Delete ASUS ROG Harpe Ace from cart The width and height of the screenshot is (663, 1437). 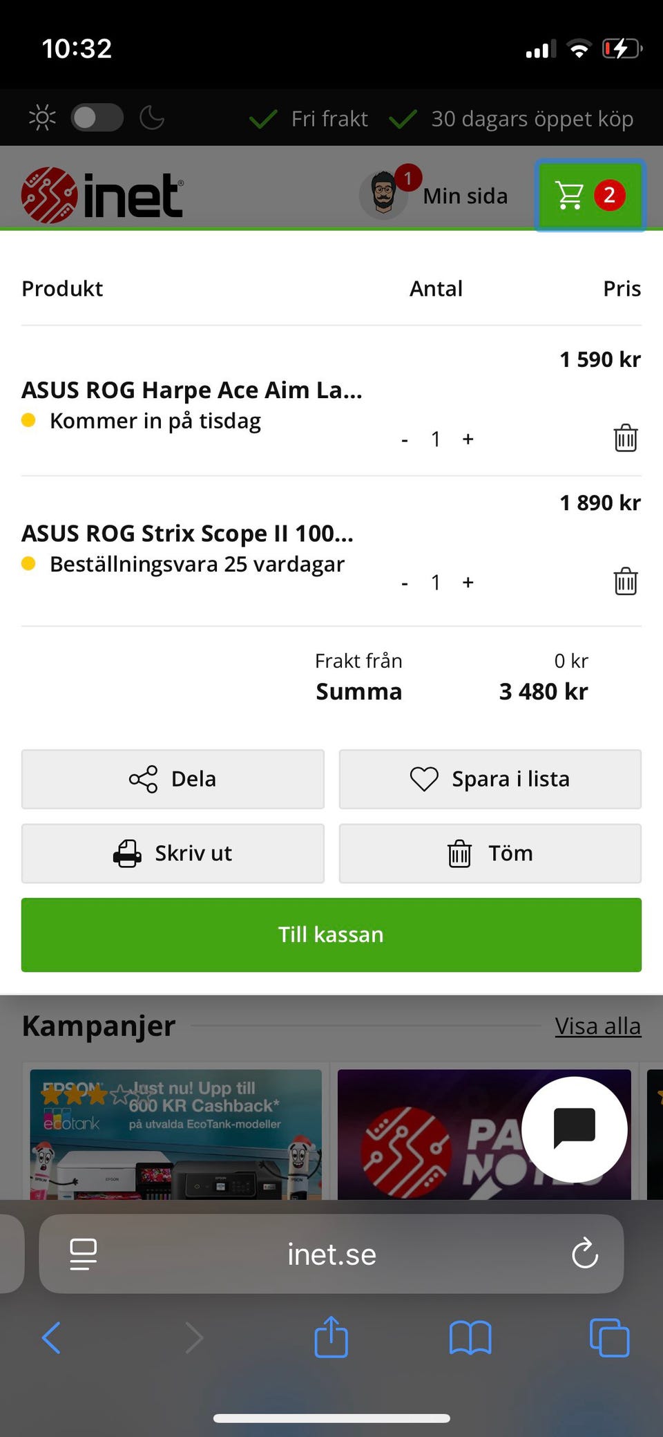[625, 438]
